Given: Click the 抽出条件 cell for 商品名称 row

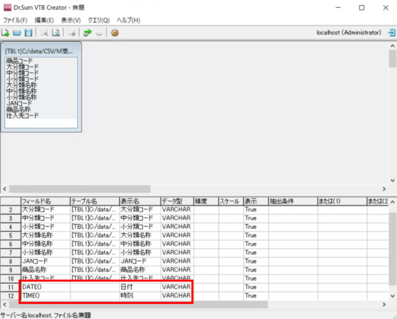Looking at the screenshot, I should point(292,269).
